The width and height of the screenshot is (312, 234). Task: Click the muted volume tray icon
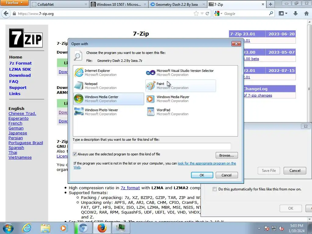tap(281, 229)
